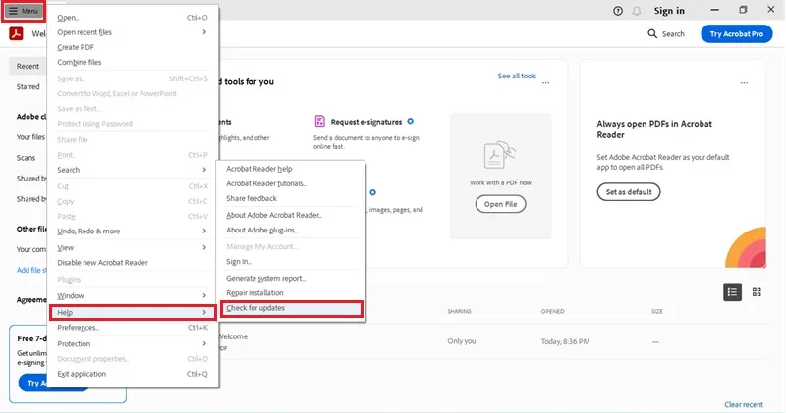Open more options beside See all tools
Screen dimensions: 786x413
545,83
